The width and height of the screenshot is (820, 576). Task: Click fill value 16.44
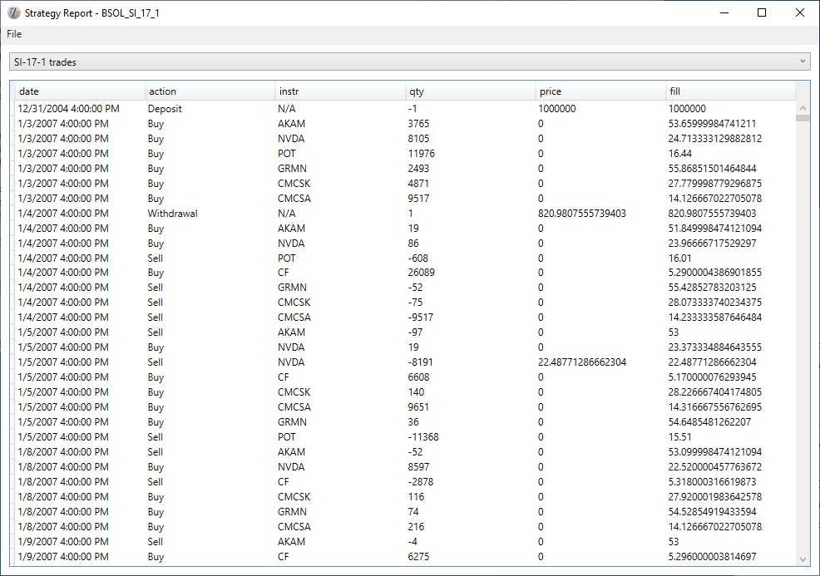[679, 154]
